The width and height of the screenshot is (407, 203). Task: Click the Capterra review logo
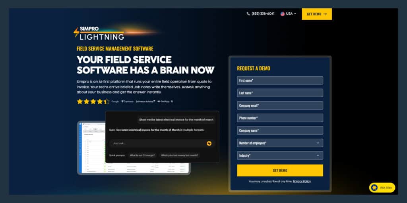(x=127, y=101)
